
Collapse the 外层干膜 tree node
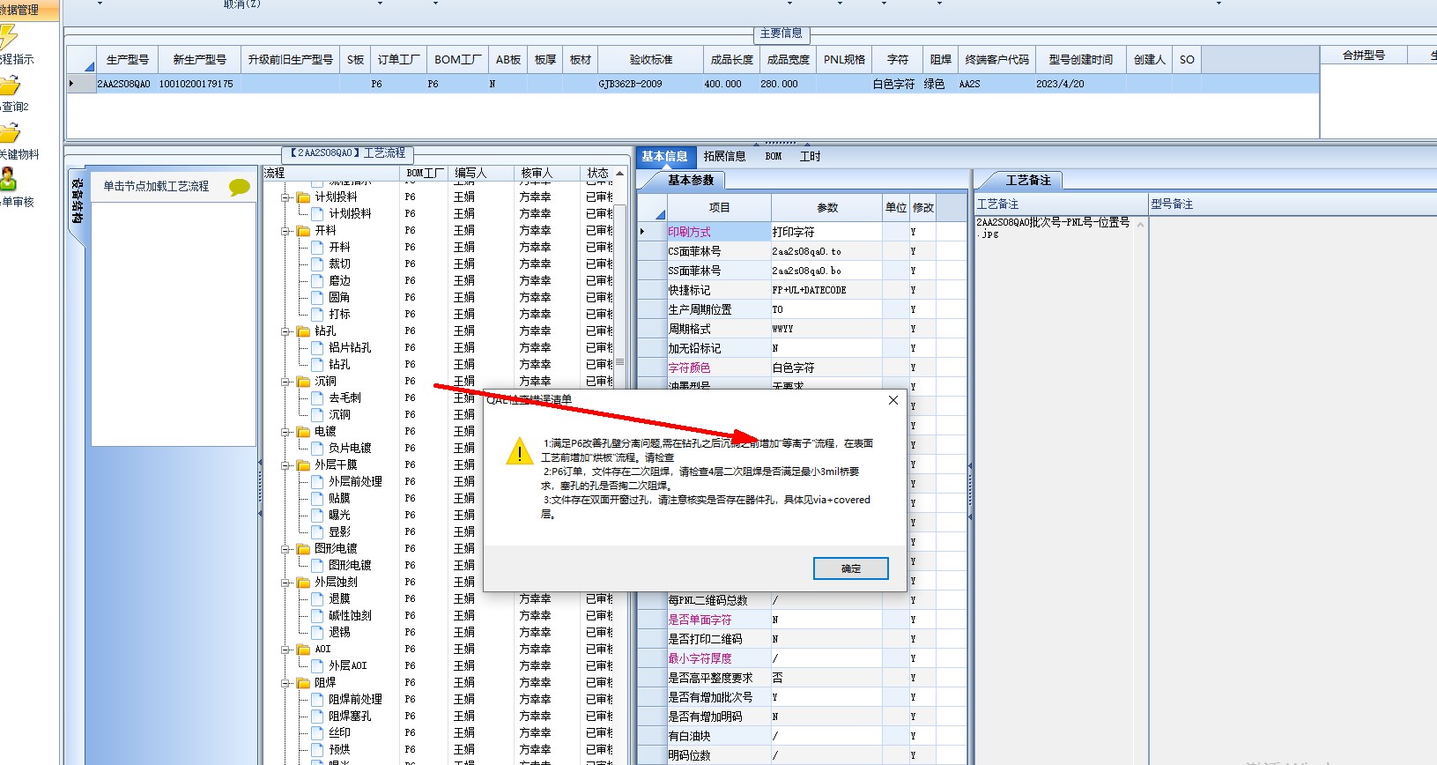point(285,465)
